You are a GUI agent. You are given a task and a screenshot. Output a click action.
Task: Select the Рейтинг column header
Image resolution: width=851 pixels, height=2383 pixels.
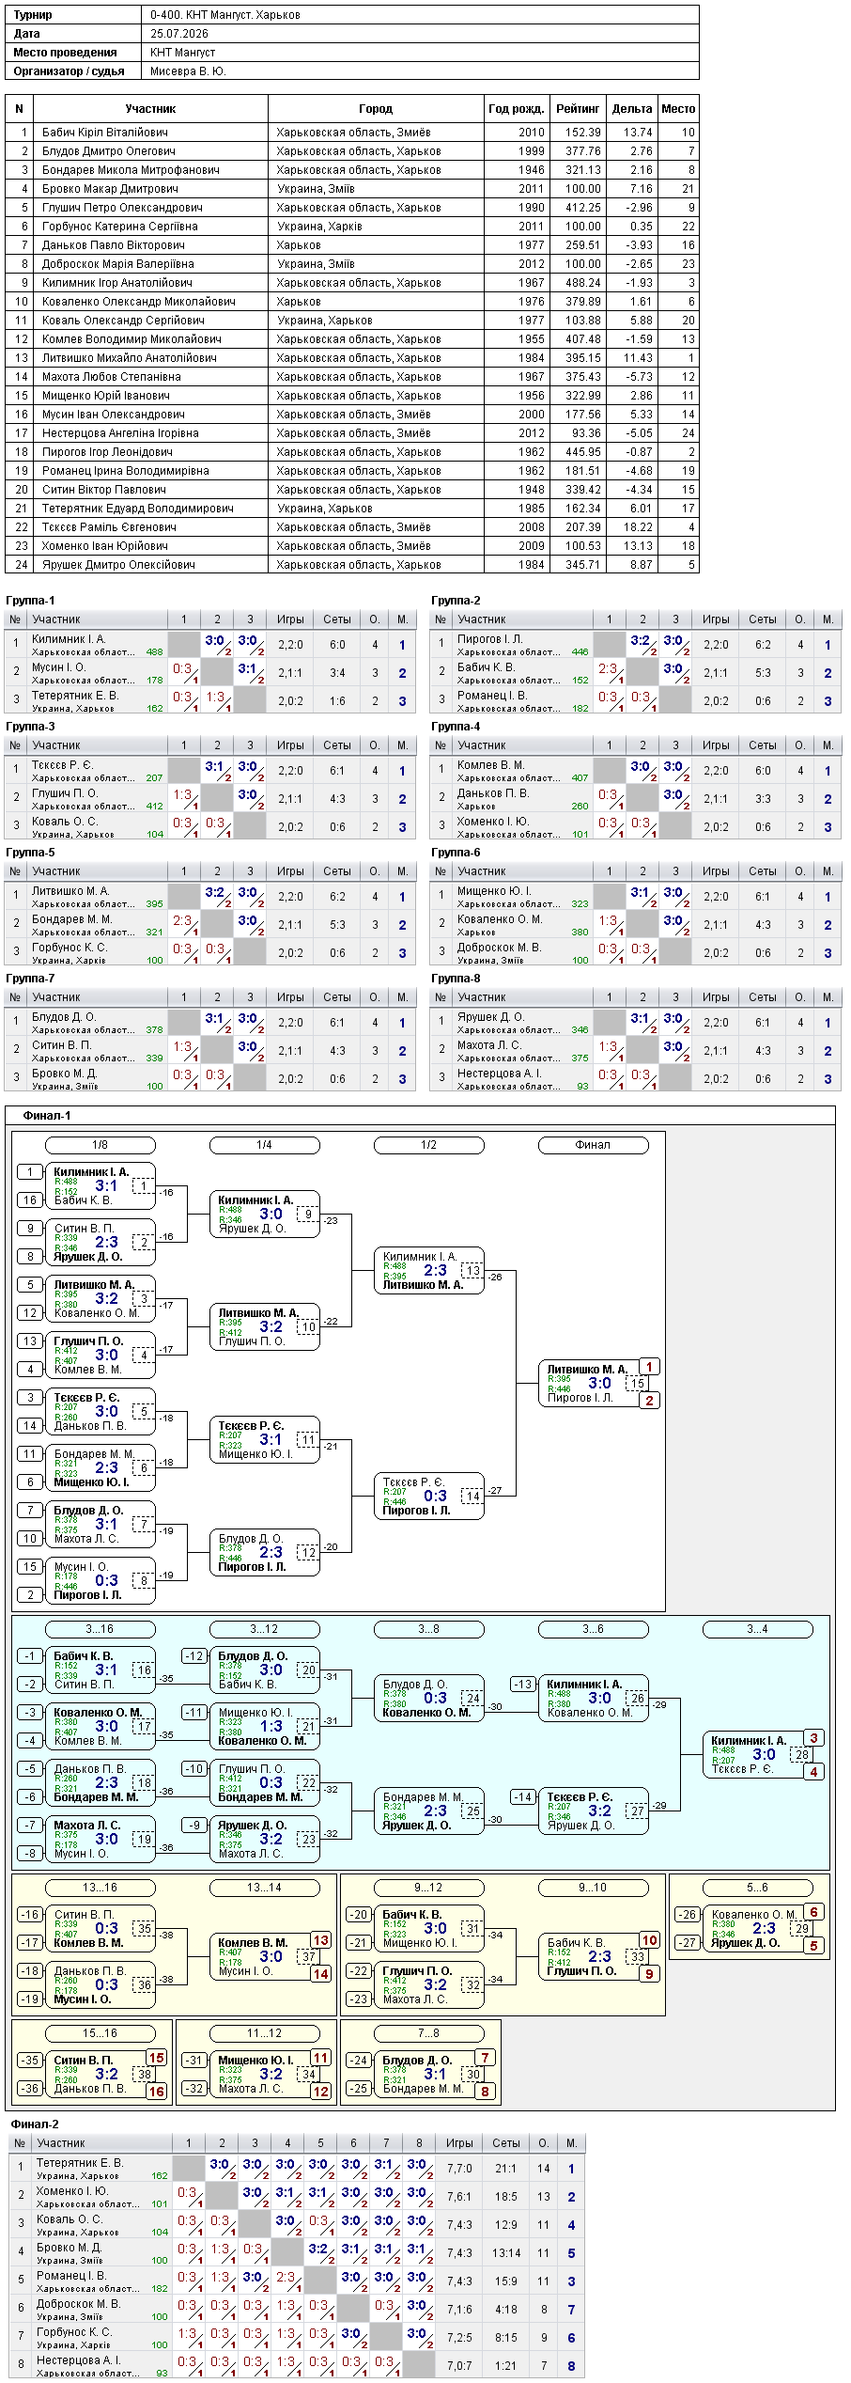pyautogui.click(x=578, y=109)
